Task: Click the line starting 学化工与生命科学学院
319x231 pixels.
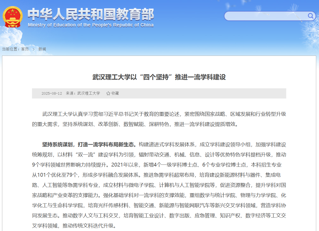Action: tap(159, 206)
